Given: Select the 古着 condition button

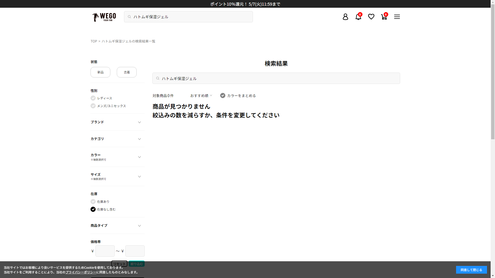Looking at the screenshot, I should pos(127,72).
